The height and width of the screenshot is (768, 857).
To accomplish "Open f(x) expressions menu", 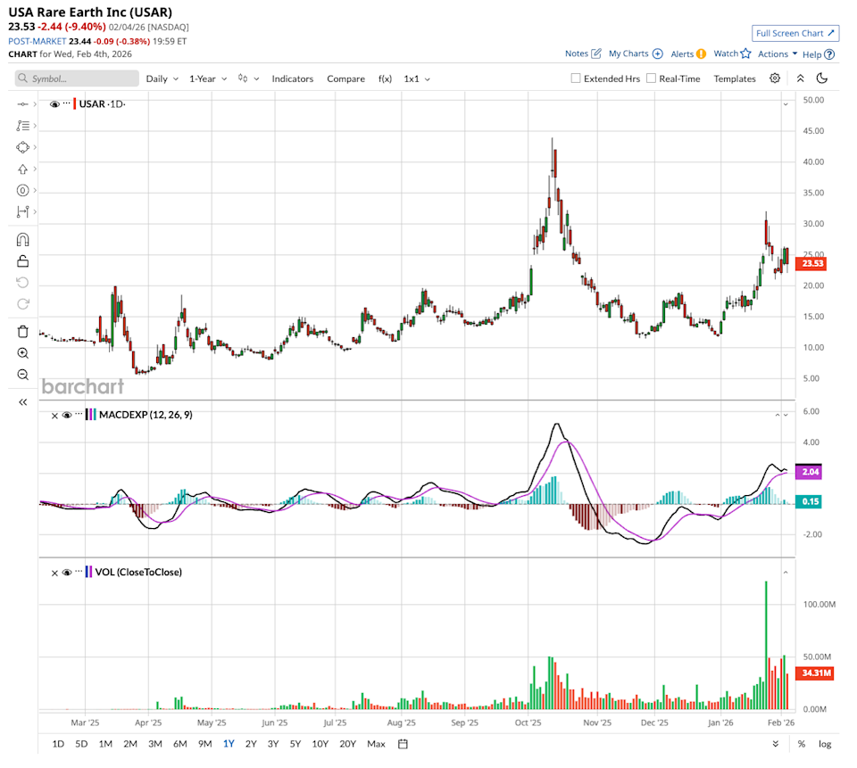I will (x=386, y=78).
